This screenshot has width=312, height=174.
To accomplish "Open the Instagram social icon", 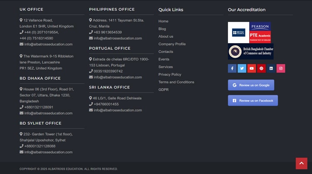I will click(281, 68).
